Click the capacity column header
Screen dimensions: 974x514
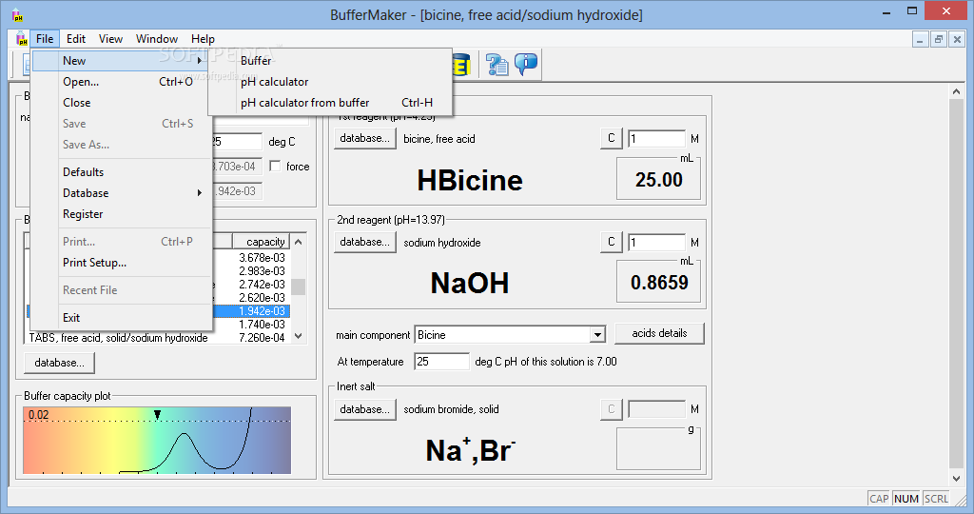[261, 241]
